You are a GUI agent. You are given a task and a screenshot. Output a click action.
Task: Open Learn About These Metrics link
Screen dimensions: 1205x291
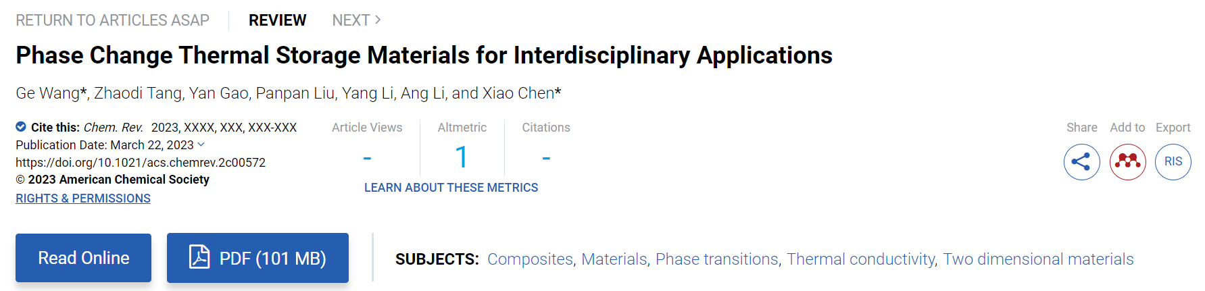[x=451, y=188]
